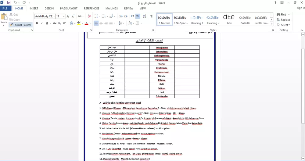Toggle Superscript formatting
Image resolution: width=305 pixels, height=161 pixels.
64,23
